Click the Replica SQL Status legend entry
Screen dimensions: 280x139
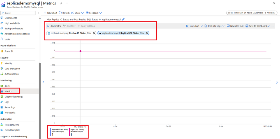click(x=77, y=132)
